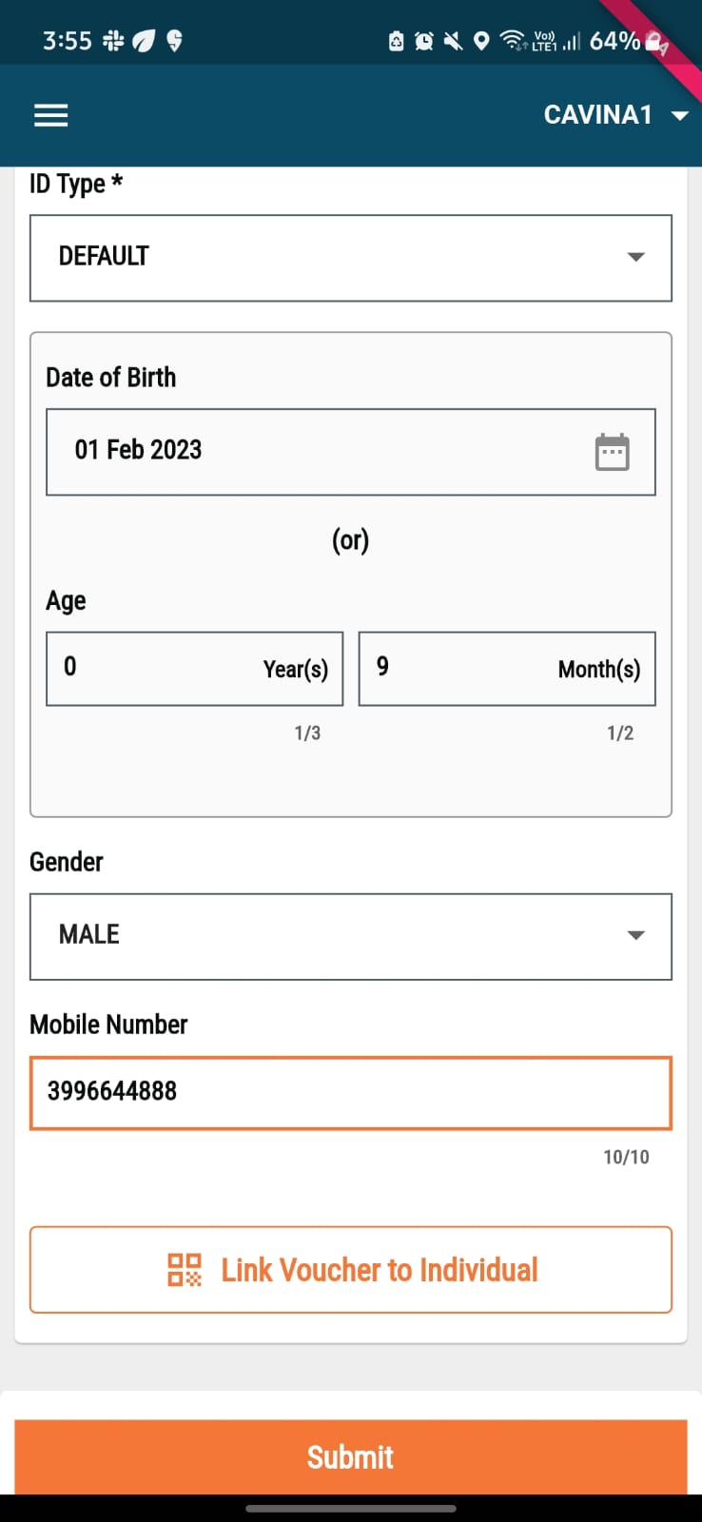Open the date of birth calendar picker
702x1522 pixels.
click(x=612, y=452)
